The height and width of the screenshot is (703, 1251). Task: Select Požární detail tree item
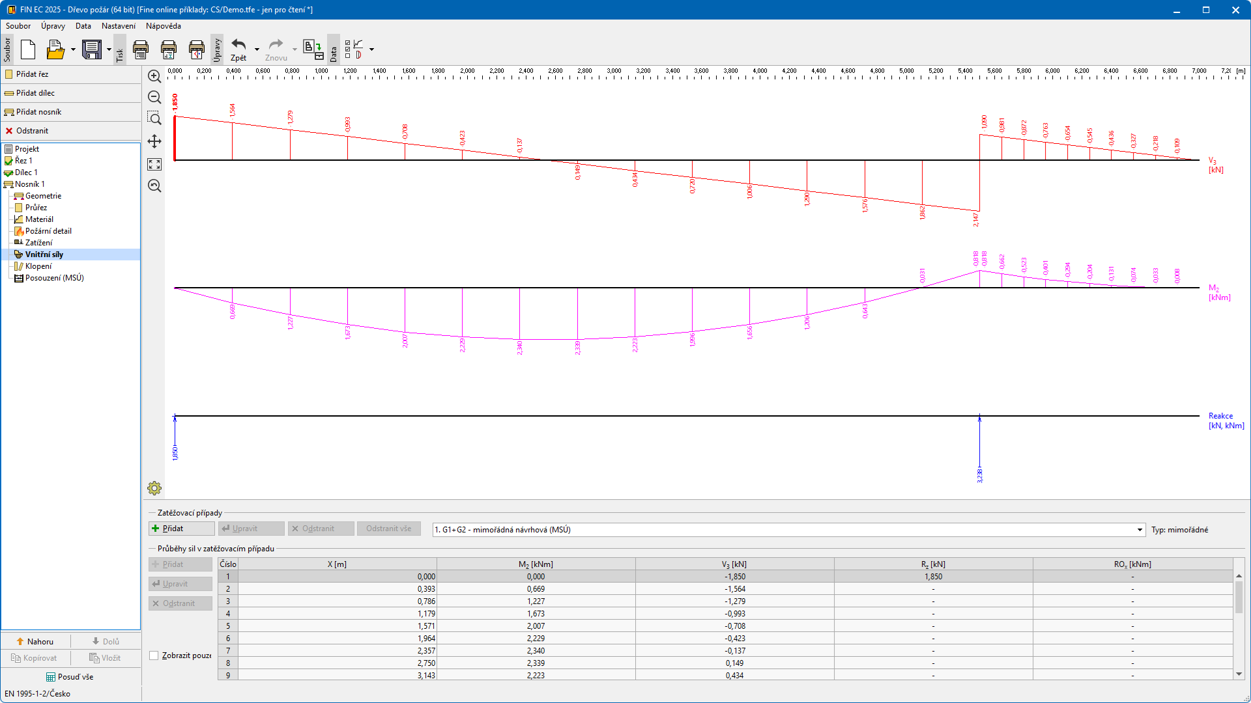(x=48, y=231)
